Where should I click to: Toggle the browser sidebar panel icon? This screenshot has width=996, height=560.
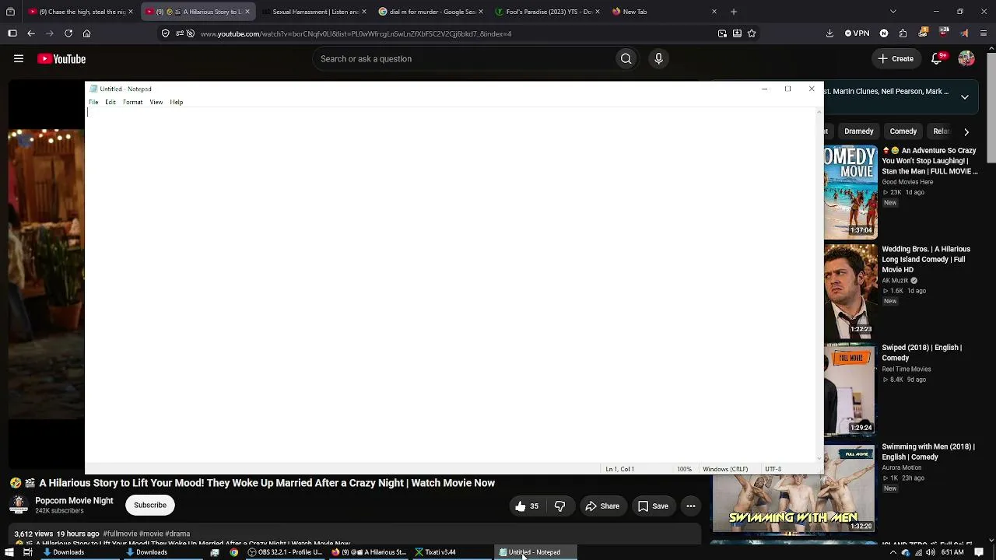pos(12,33)
